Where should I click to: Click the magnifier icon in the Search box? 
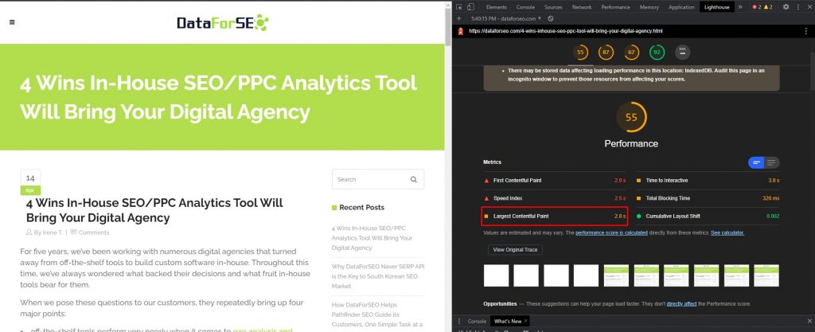(414, 180)
